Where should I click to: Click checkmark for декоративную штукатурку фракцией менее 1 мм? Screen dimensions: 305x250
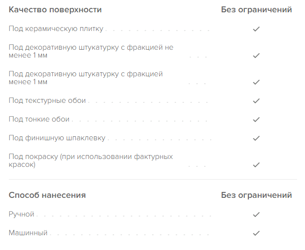256,82
